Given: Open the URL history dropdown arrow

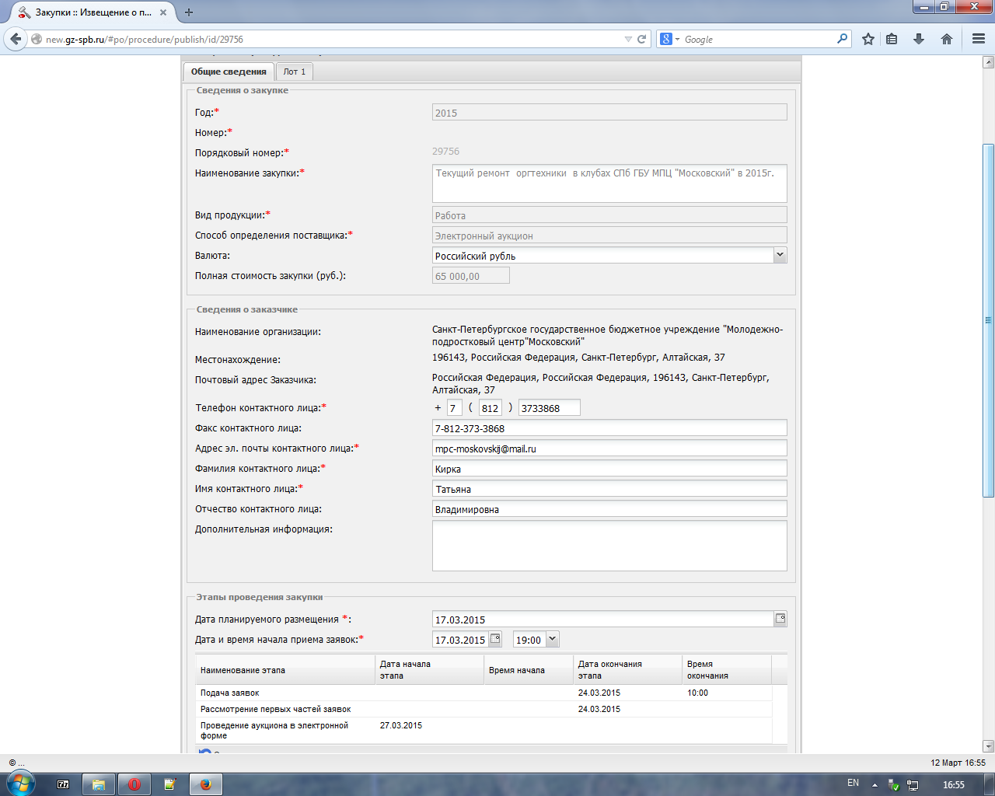Looking at the screenshot, I should click(x=628, y=39).
